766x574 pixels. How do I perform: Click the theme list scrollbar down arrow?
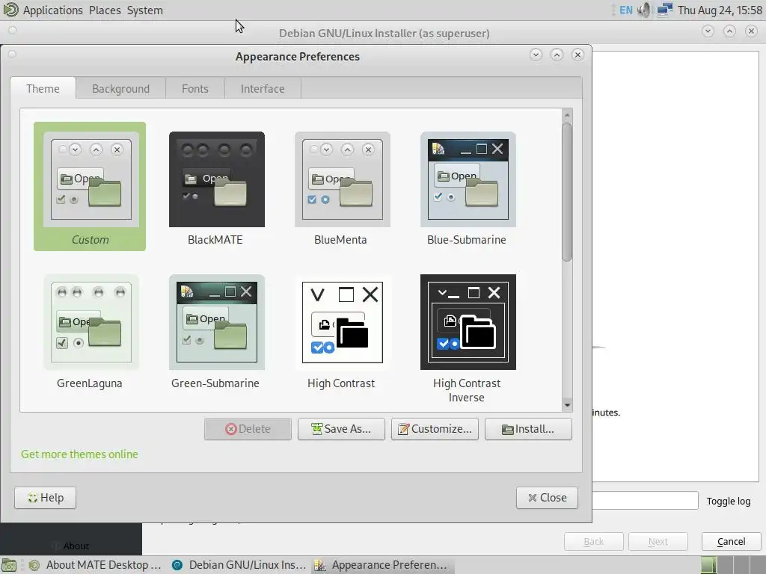pyautogui.click(x=567, y=405)
